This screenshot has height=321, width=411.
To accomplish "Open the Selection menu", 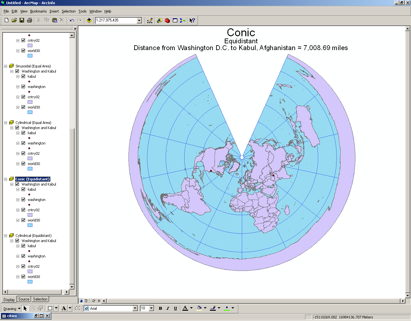I will [x=68, y=11].
